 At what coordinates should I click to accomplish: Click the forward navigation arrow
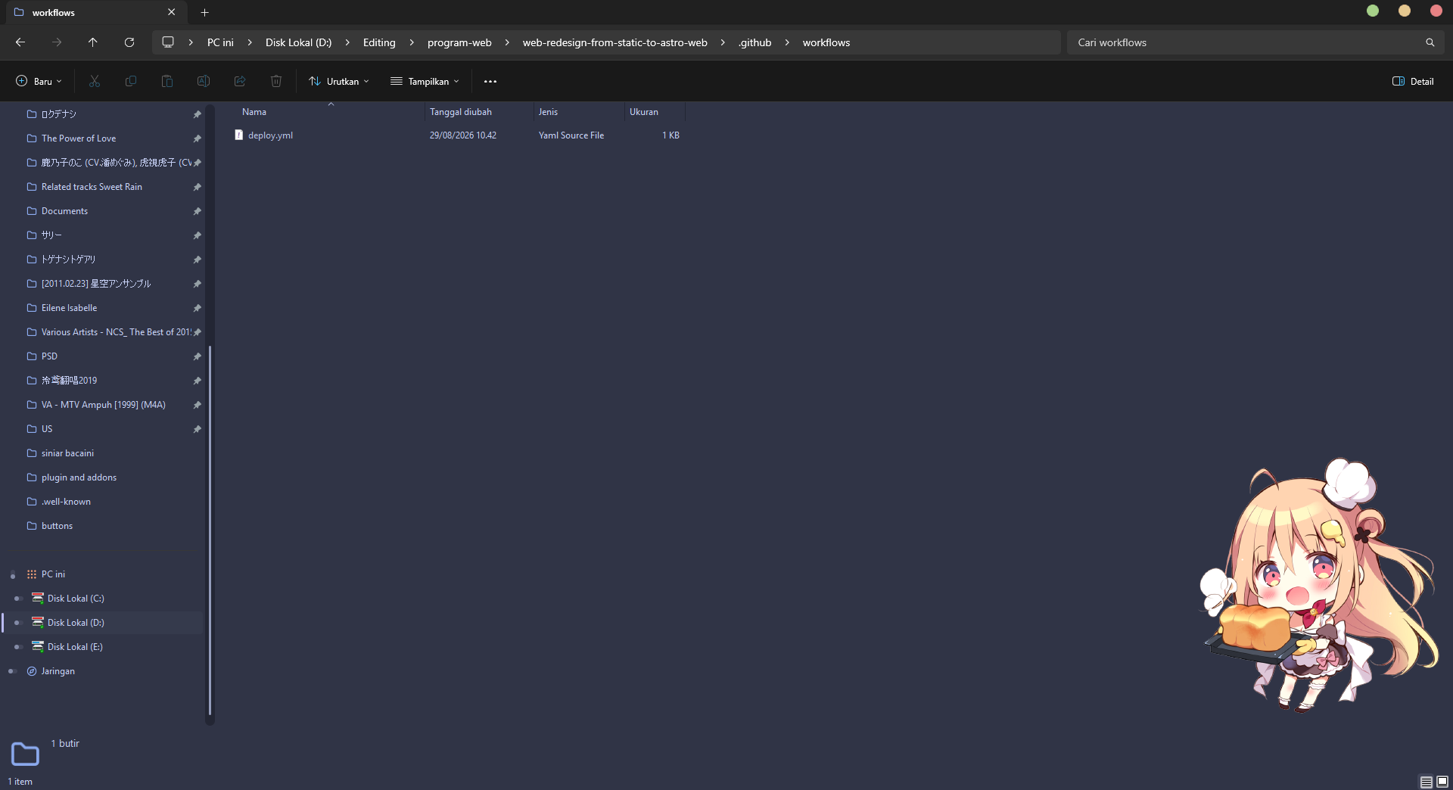point(57,42)
